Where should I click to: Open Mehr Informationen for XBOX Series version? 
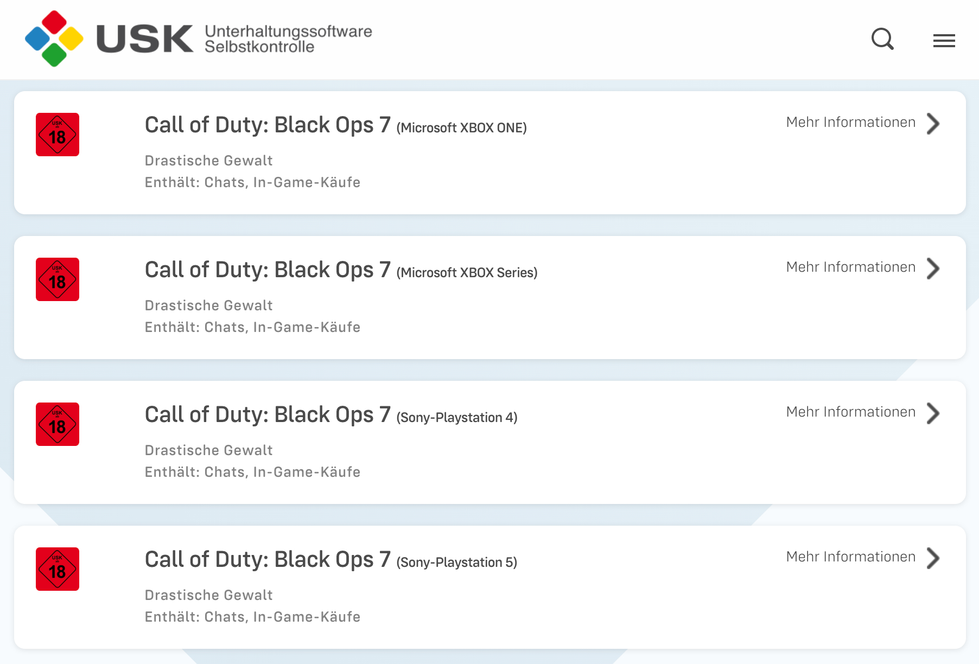coord(850,267)
